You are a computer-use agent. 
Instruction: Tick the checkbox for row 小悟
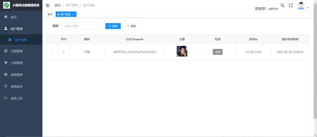[x=52, y=52]
